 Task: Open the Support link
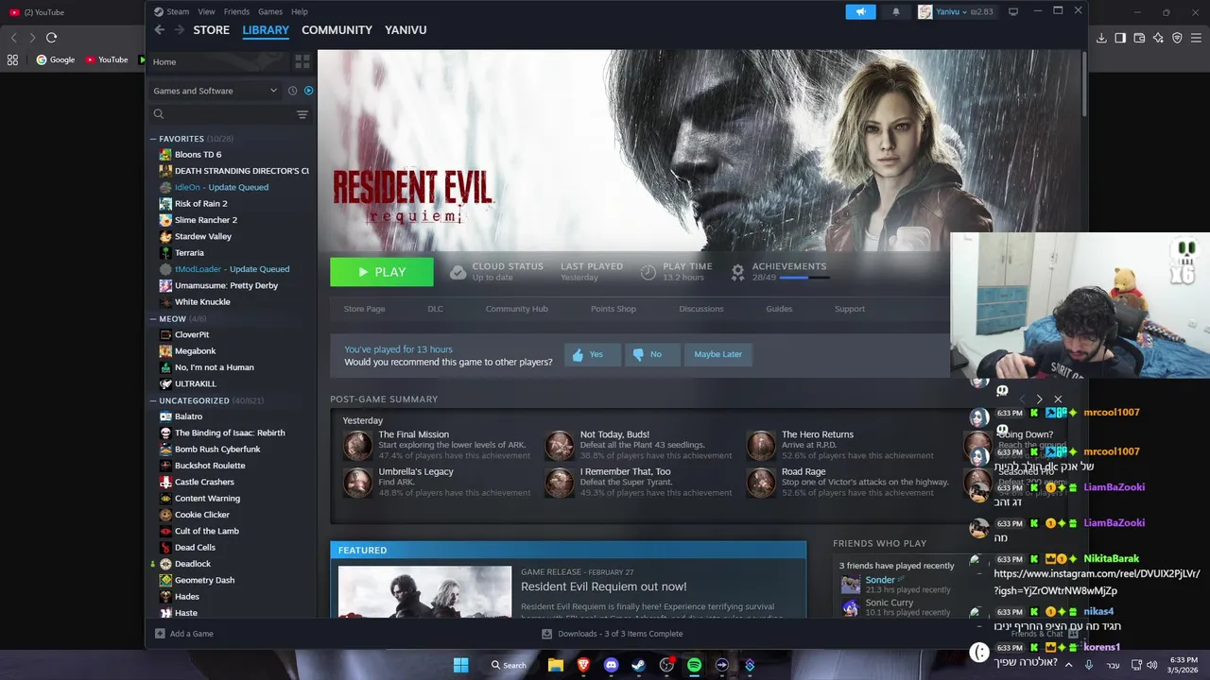coord(849,309)
